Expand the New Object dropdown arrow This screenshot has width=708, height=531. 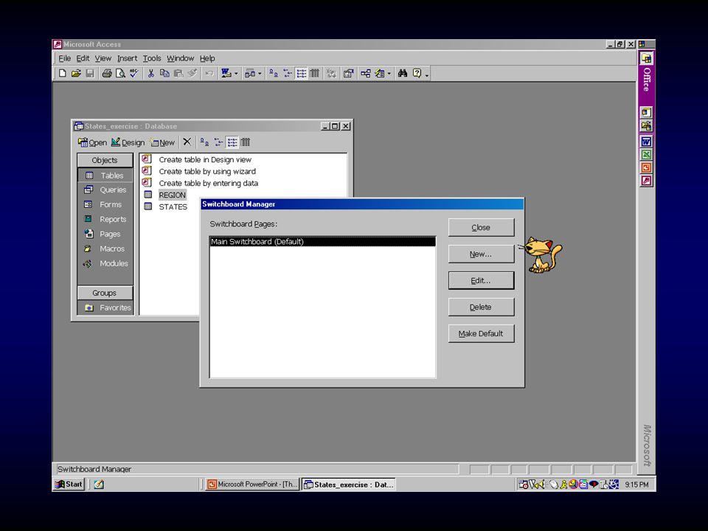[x=389, y=74]
